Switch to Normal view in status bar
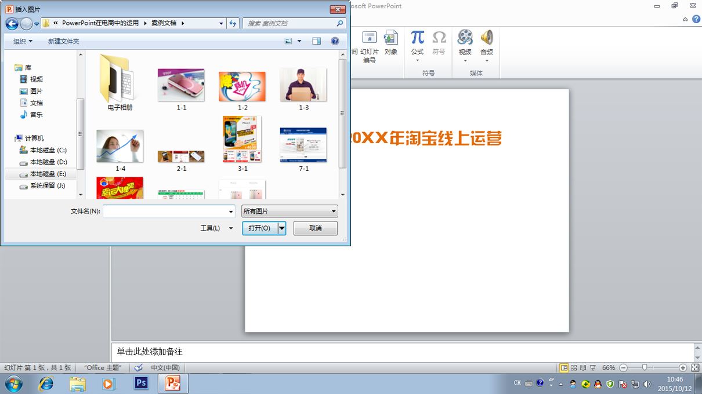 564,368
